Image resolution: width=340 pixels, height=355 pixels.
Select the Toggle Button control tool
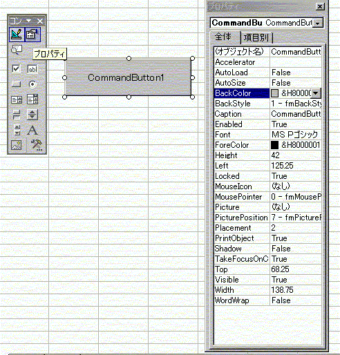[17, 115]
